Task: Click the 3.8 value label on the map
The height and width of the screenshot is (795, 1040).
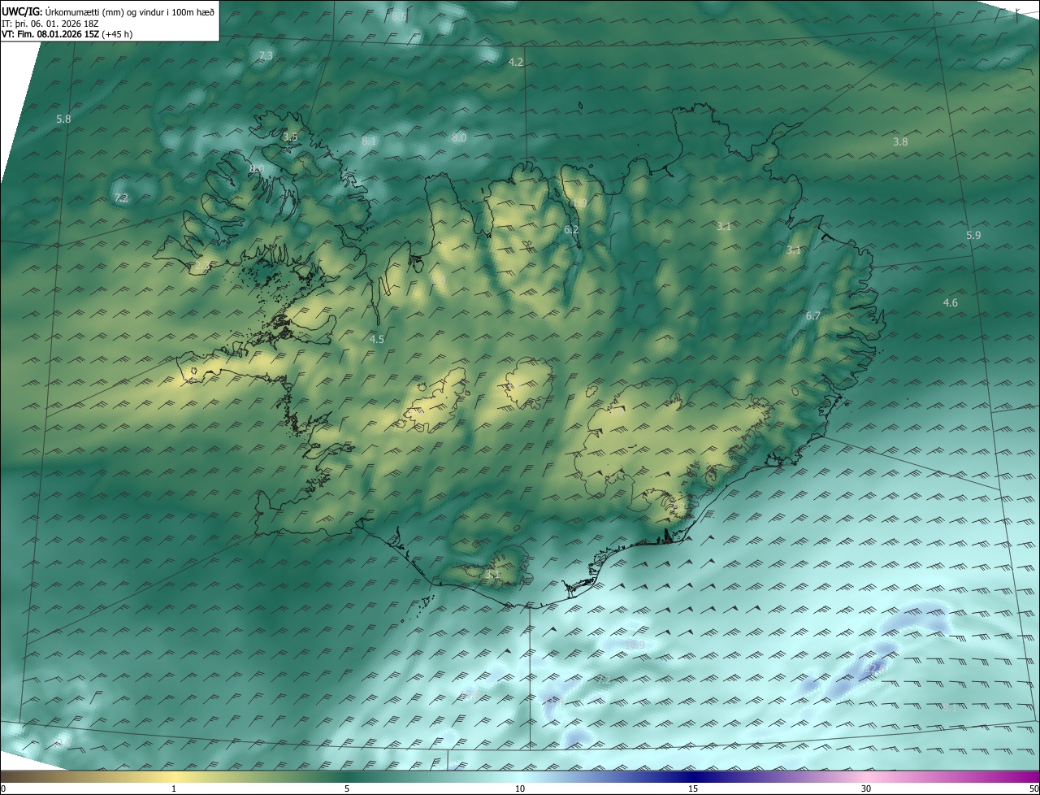Action: [900, 141]
